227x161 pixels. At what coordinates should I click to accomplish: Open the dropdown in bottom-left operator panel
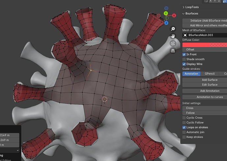(x=10, y=150)
